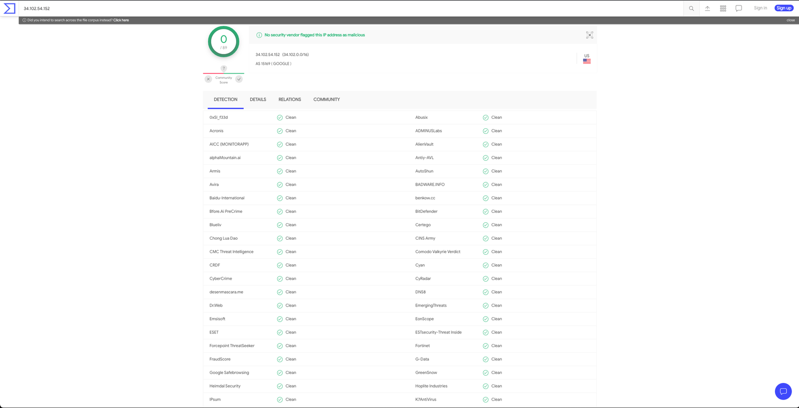This screenshot has width=799, height=408.
Task: Close the search hint banner
Action: [x=791, y=20]
